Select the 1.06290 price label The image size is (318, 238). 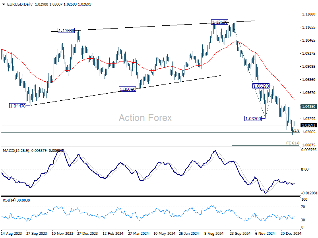click(x=261, y=86)
